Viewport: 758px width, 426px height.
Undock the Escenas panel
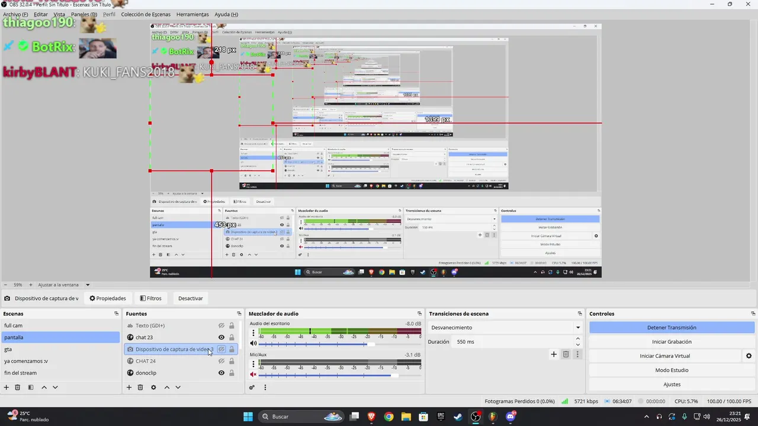pos(117,314)
